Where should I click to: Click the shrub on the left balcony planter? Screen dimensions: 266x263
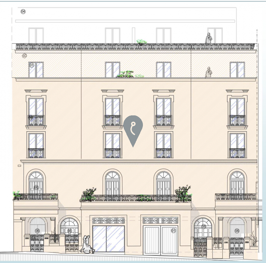pos(16,195)
